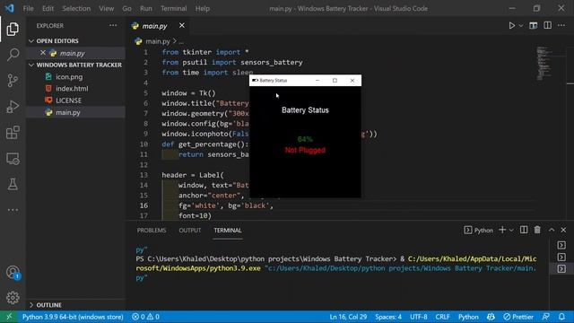The height and width of the screenshot is (323, 574).
Task: Open run options dropdown next to play
Action: click(520, 26)
